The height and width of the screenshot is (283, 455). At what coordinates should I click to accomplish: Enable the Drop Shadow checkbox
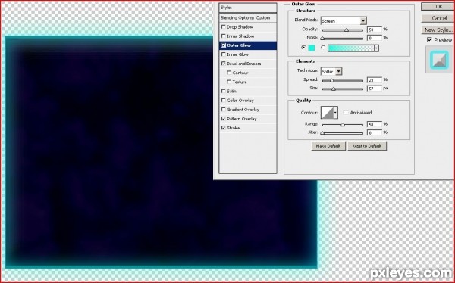[x=223, y=27]
